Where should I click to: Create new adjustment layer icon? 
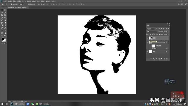tap(159, 59)
